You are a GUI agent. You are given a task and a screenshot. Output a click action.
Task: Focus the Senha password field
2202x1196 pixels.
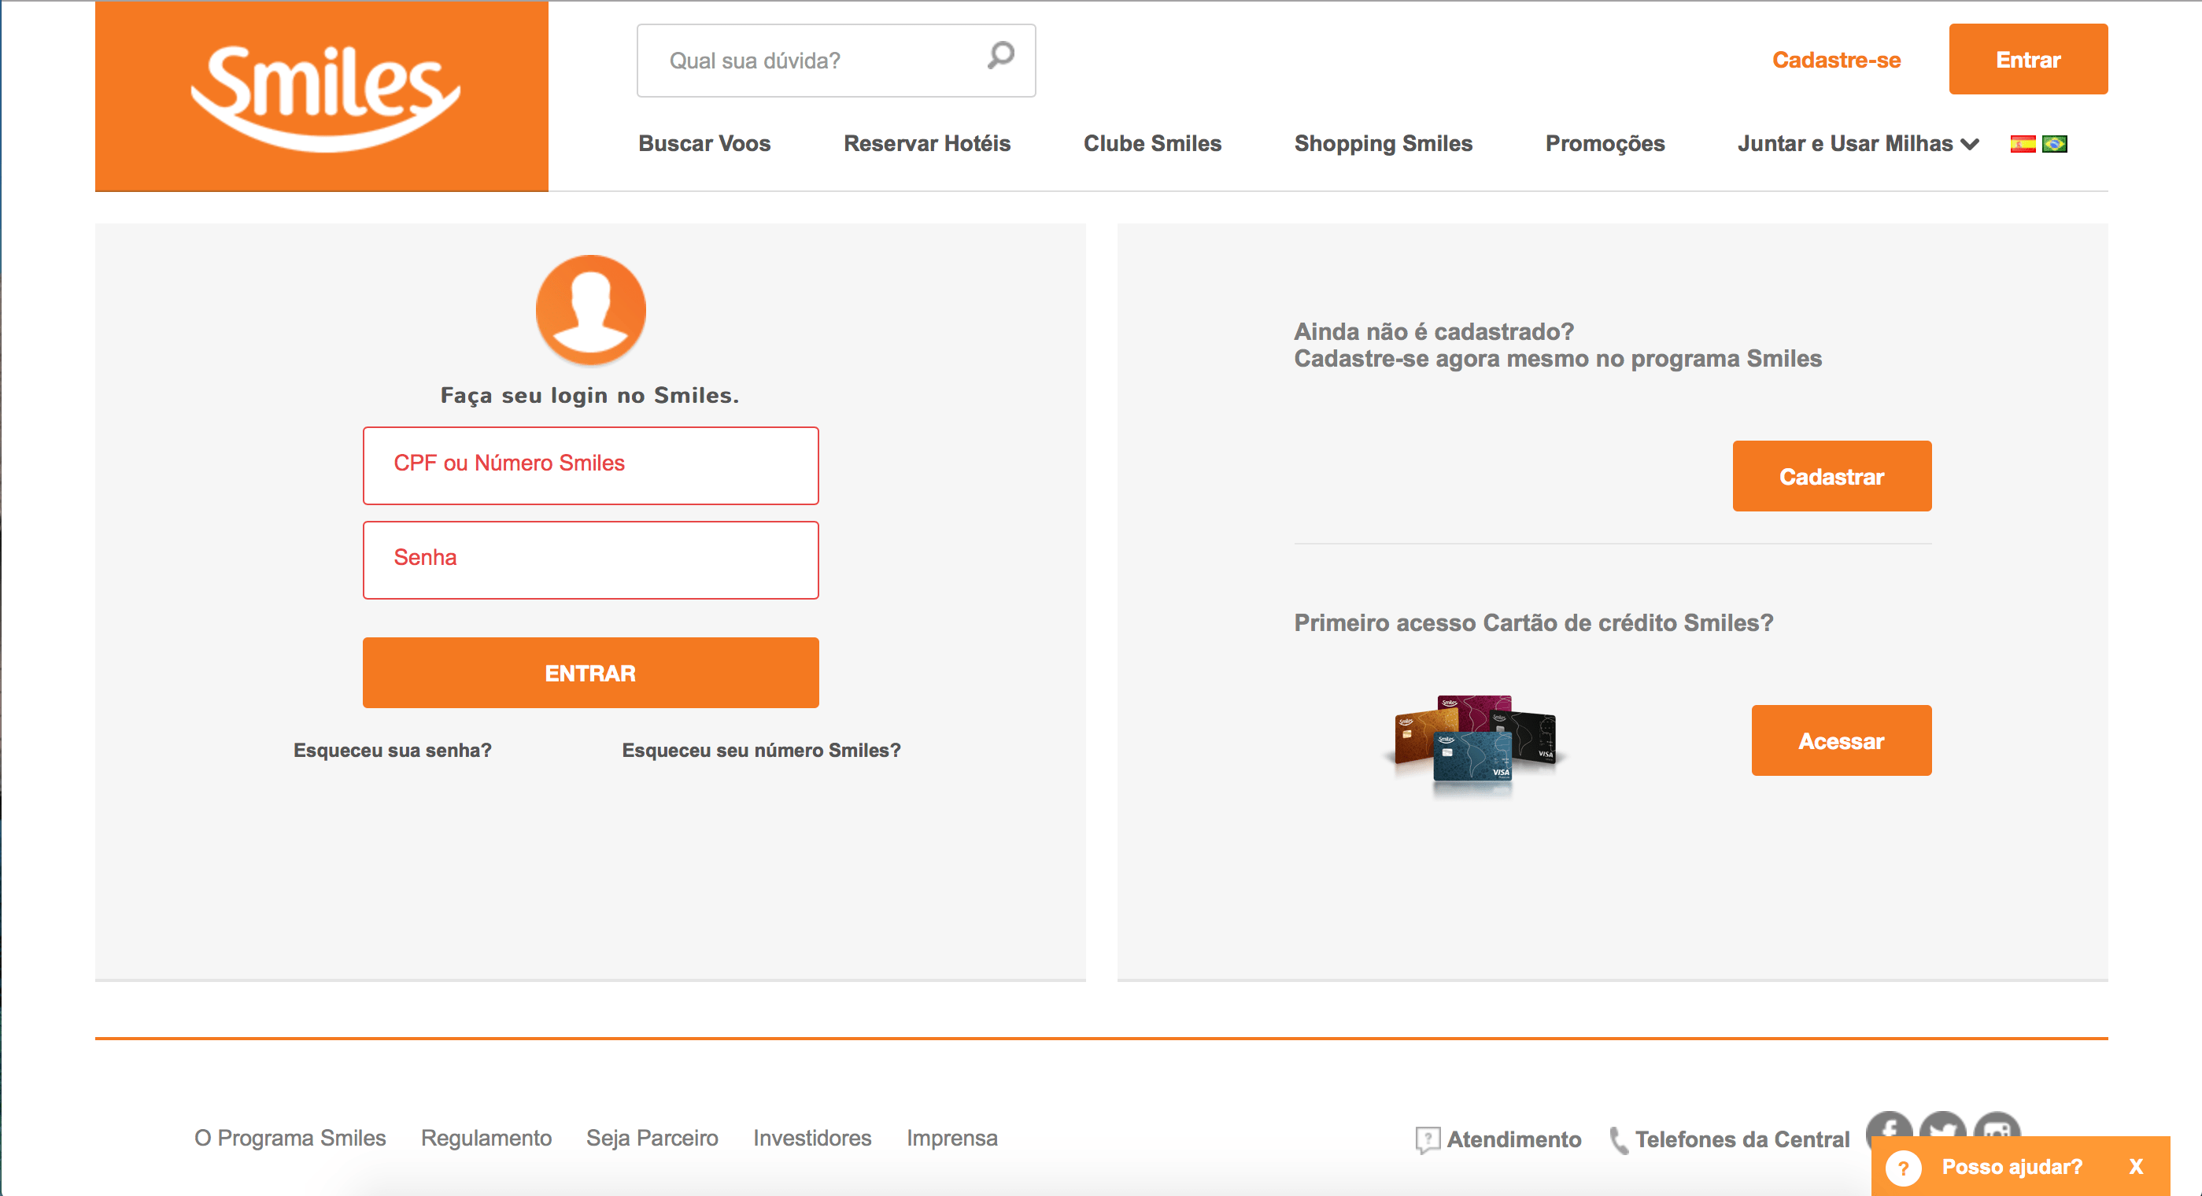pos(591,560)
